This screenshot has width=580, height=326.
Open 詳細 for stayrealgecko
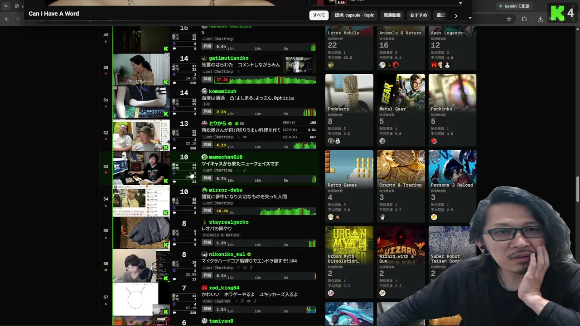[207, 243]
